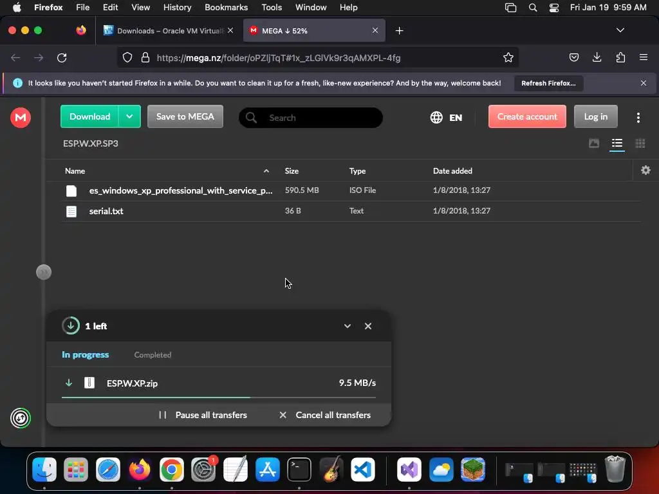Click the download circle icon beside '1 left'
The height and width of the screenshot is (494, 659).
[71, 325]
